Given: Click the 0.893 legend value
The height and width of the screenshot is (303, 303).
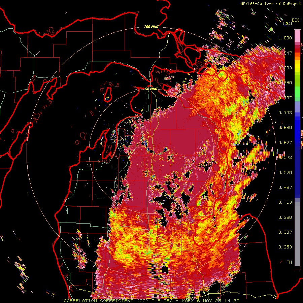Looking at the screenshot, I should coord(285,68).
